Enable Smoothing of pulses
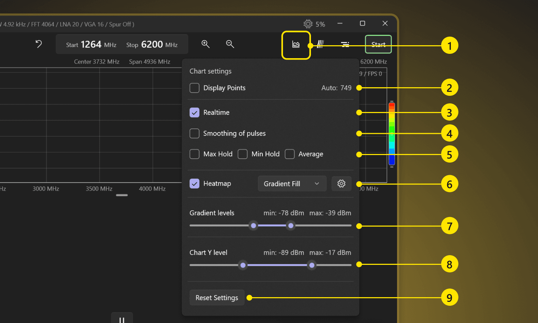 point(194,134)
